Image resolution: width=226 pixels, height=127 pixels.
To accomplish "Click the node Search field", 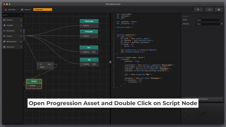I will click(x=11, y=15).
